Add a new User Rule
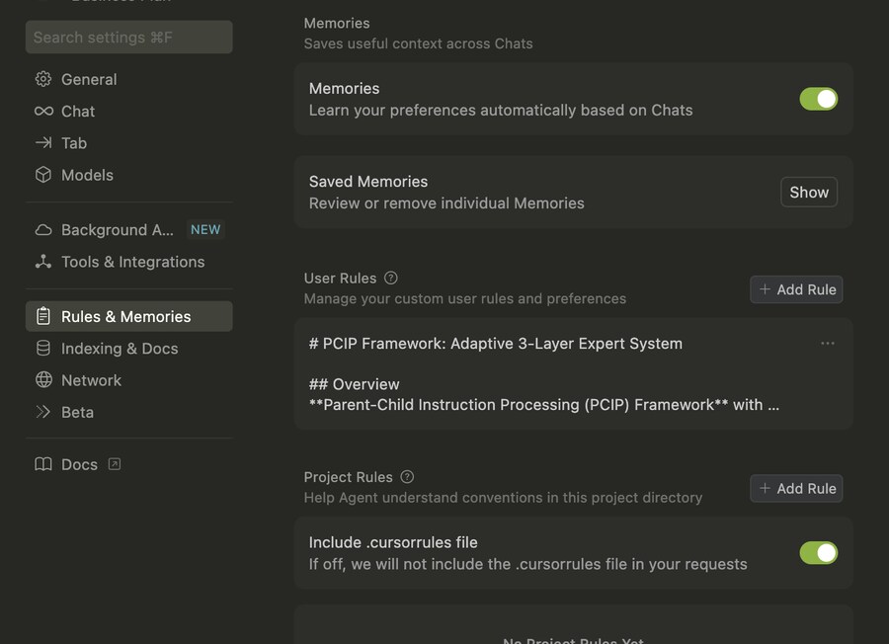Viewport: 889px width, 644px height. click(x=796, y=289)
